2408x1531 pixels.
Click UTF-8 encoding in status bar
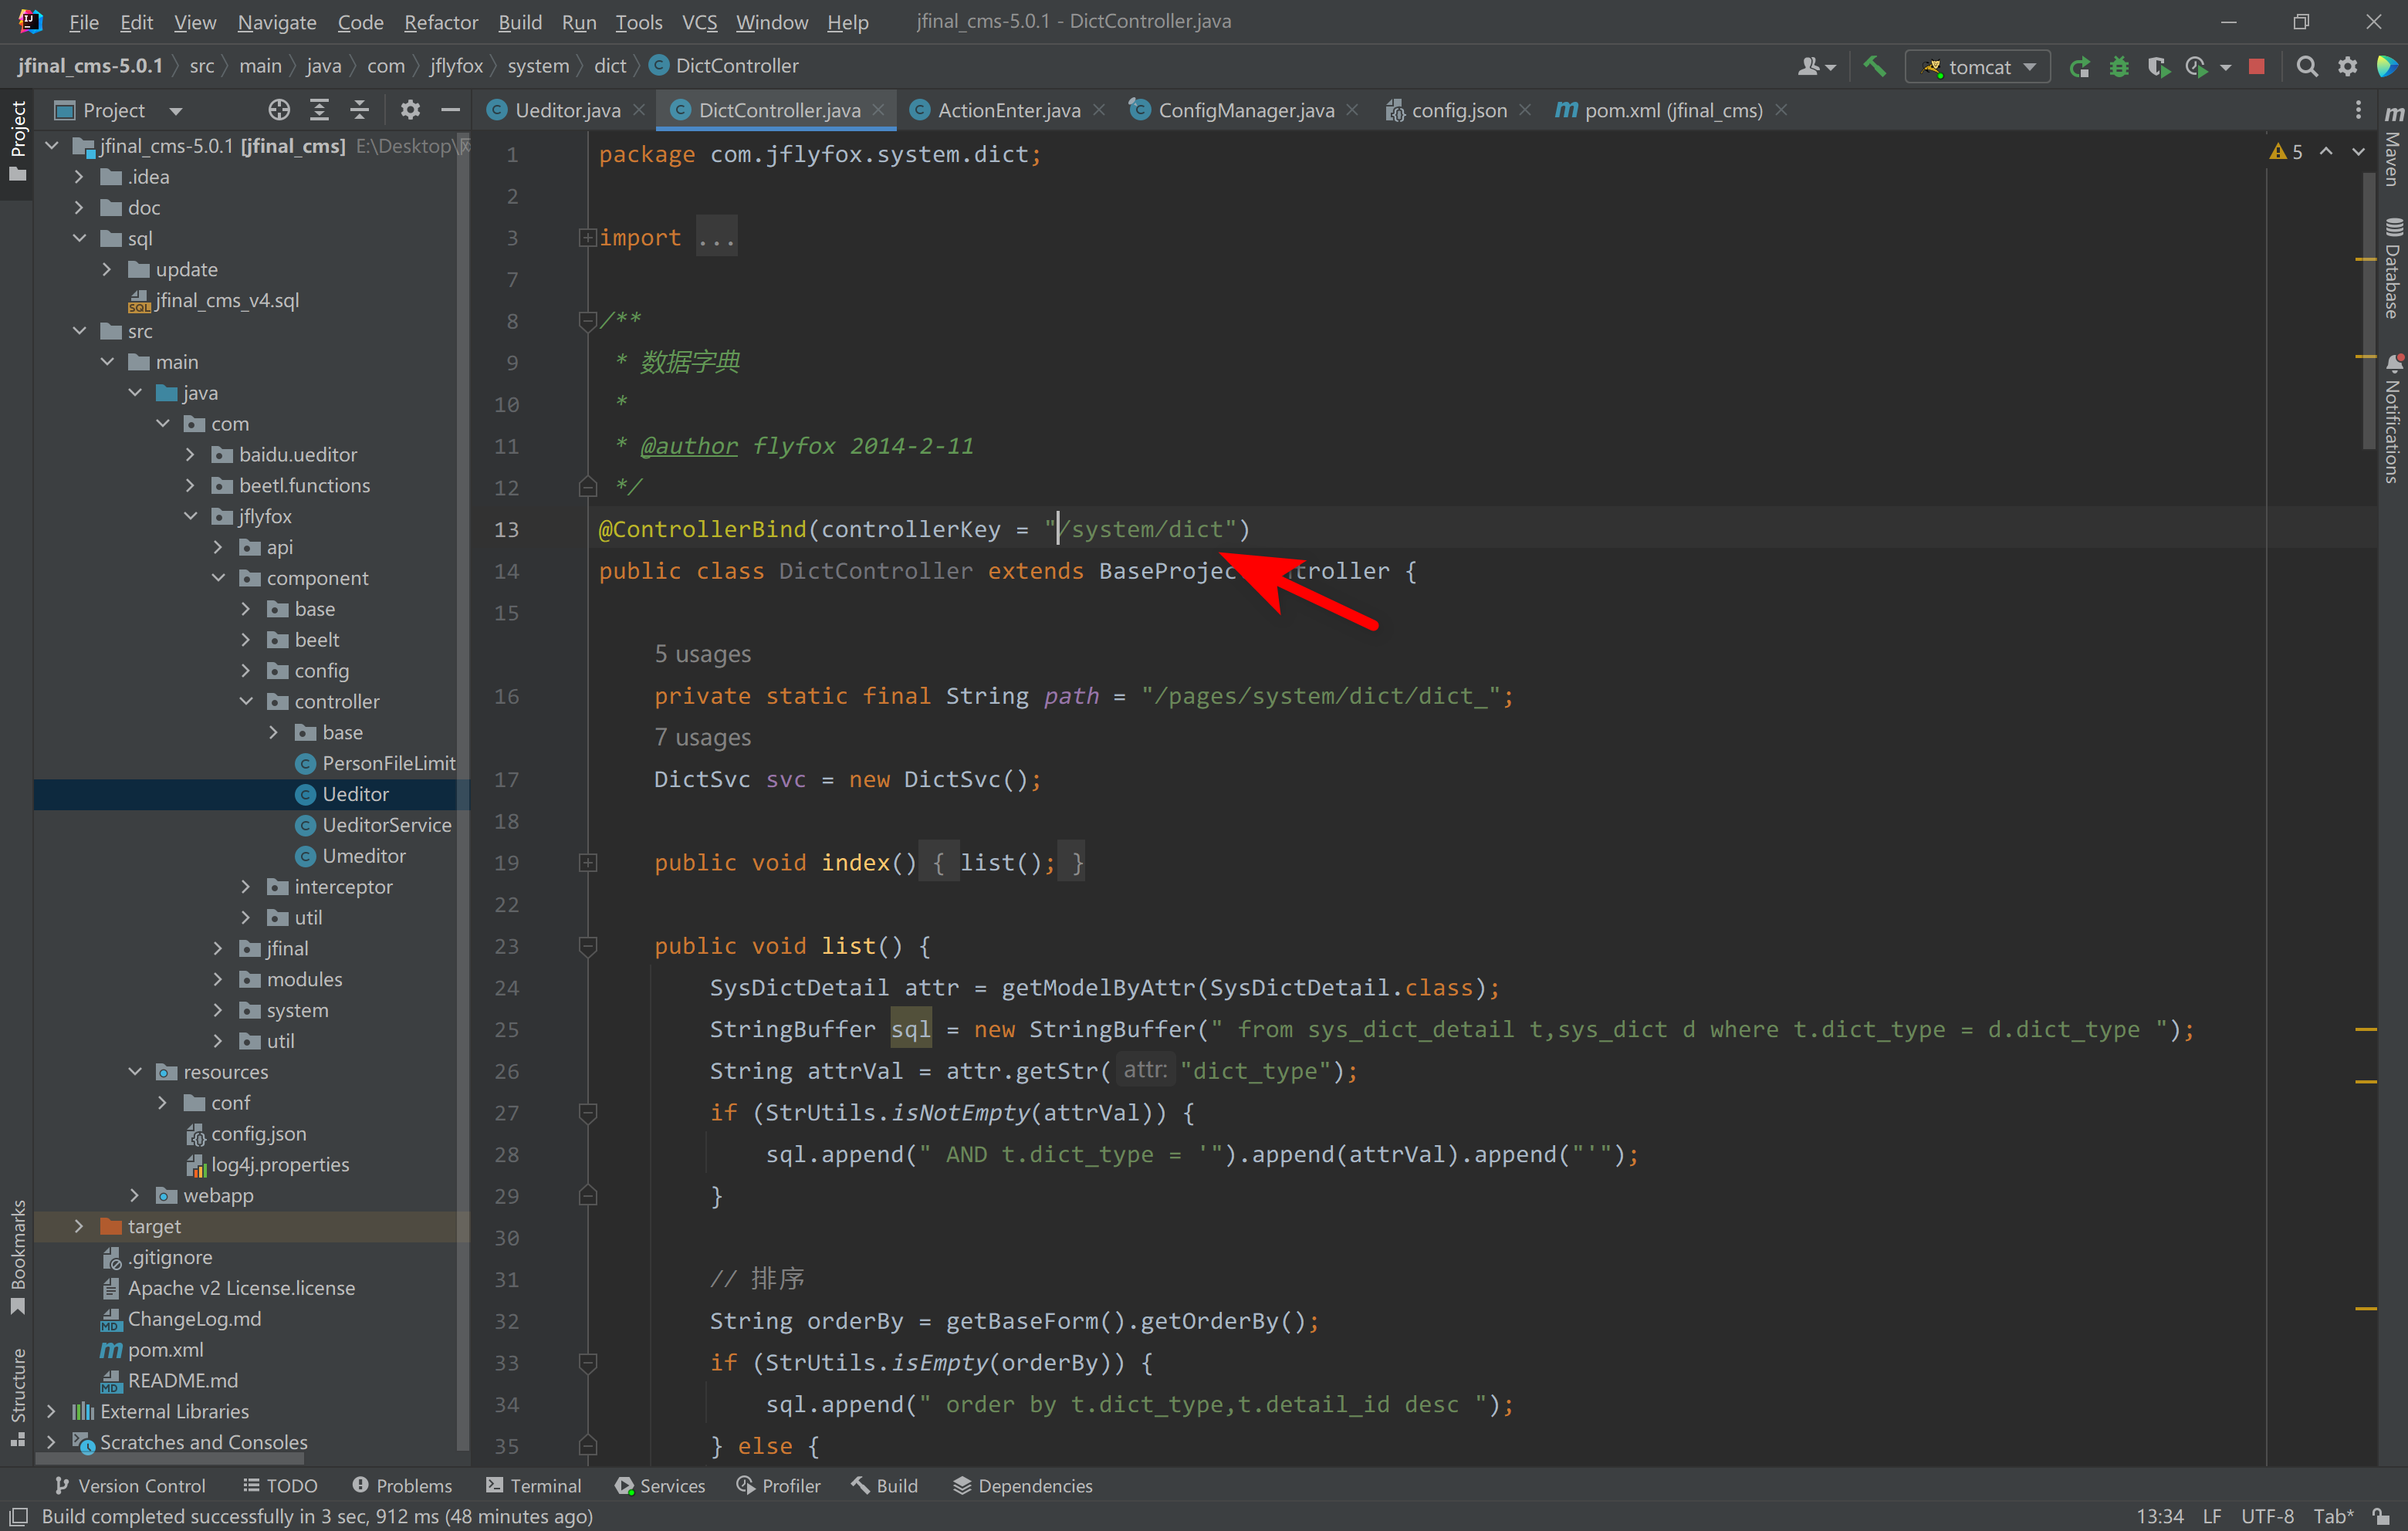tap(2267, 1515)
